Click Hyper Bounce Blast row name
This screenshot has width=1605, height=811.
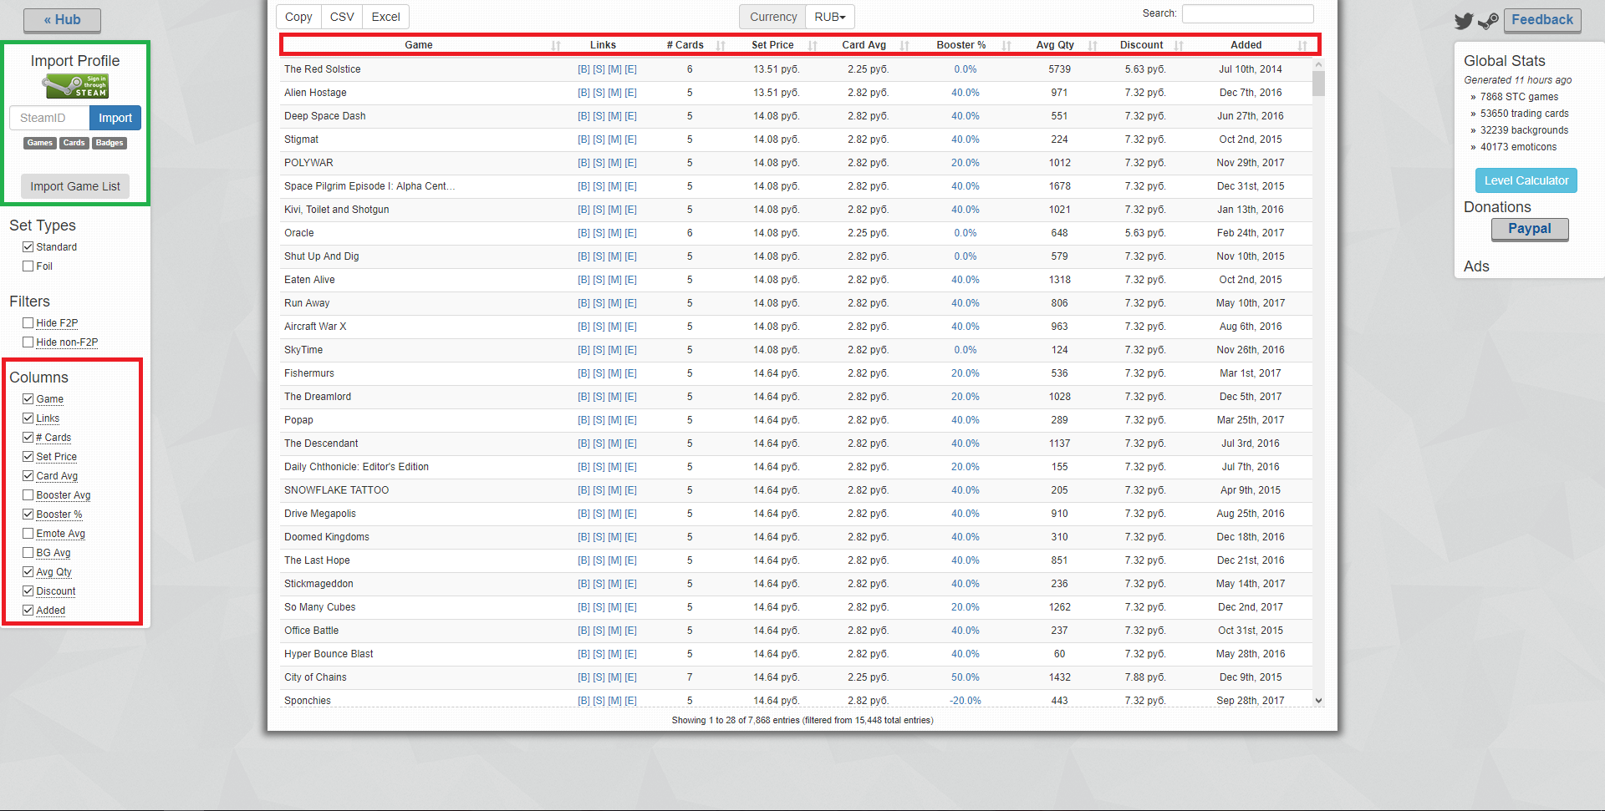(329, 654)
